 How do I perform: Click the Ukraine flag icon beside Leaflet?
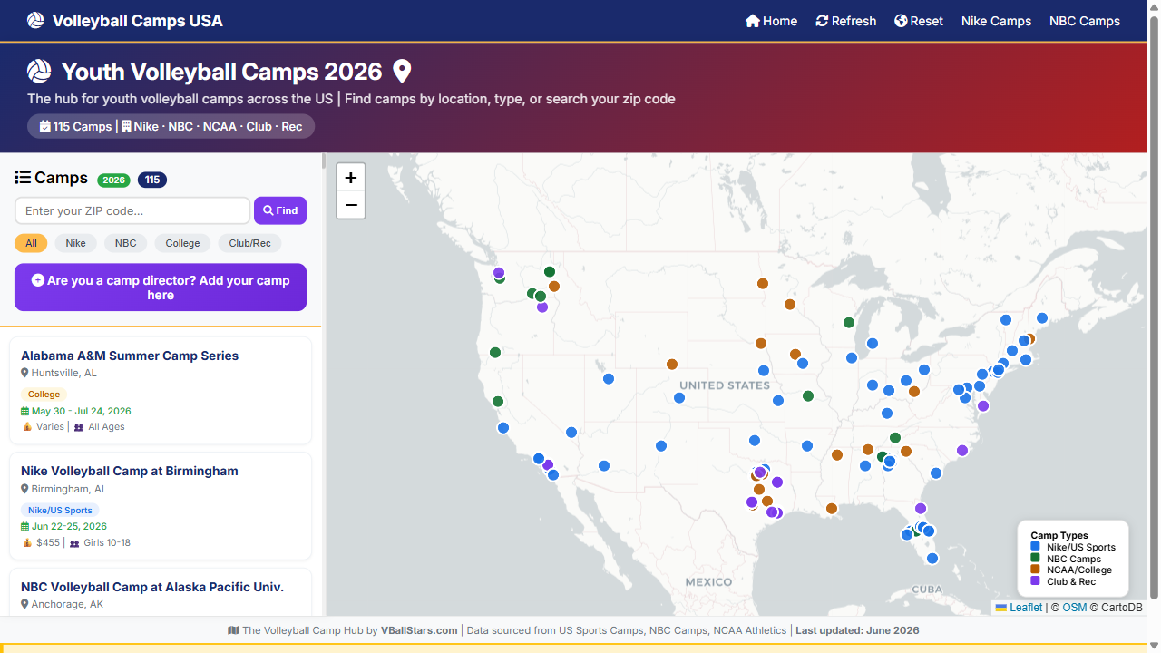coord(1001,608)
